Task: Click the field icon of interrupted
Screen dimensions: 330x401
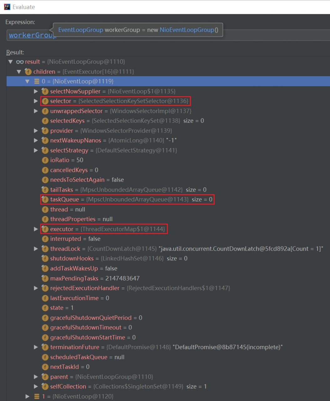Action: [45, 239]
